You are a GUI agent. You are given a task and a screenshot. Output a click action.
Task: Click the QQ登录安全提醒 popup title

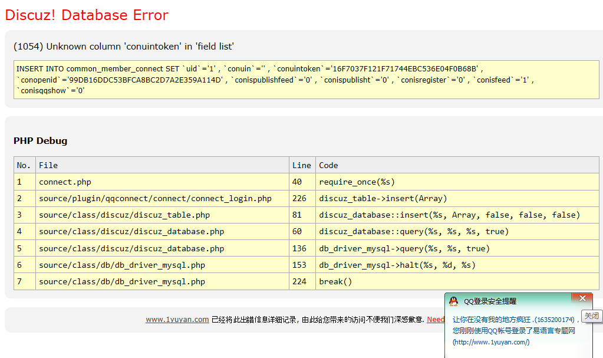490,301
